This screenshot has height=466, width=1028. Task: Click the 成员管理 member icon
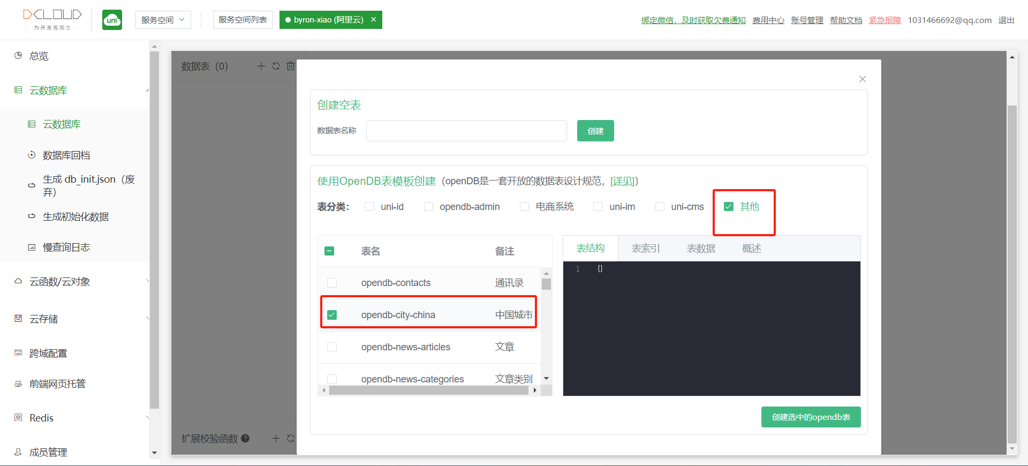[x=18, y=452]
